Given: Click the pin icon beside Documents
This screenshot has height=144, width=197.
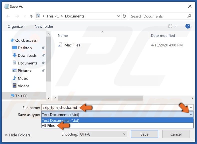Looking at the screenshot, I should point(43,63).
